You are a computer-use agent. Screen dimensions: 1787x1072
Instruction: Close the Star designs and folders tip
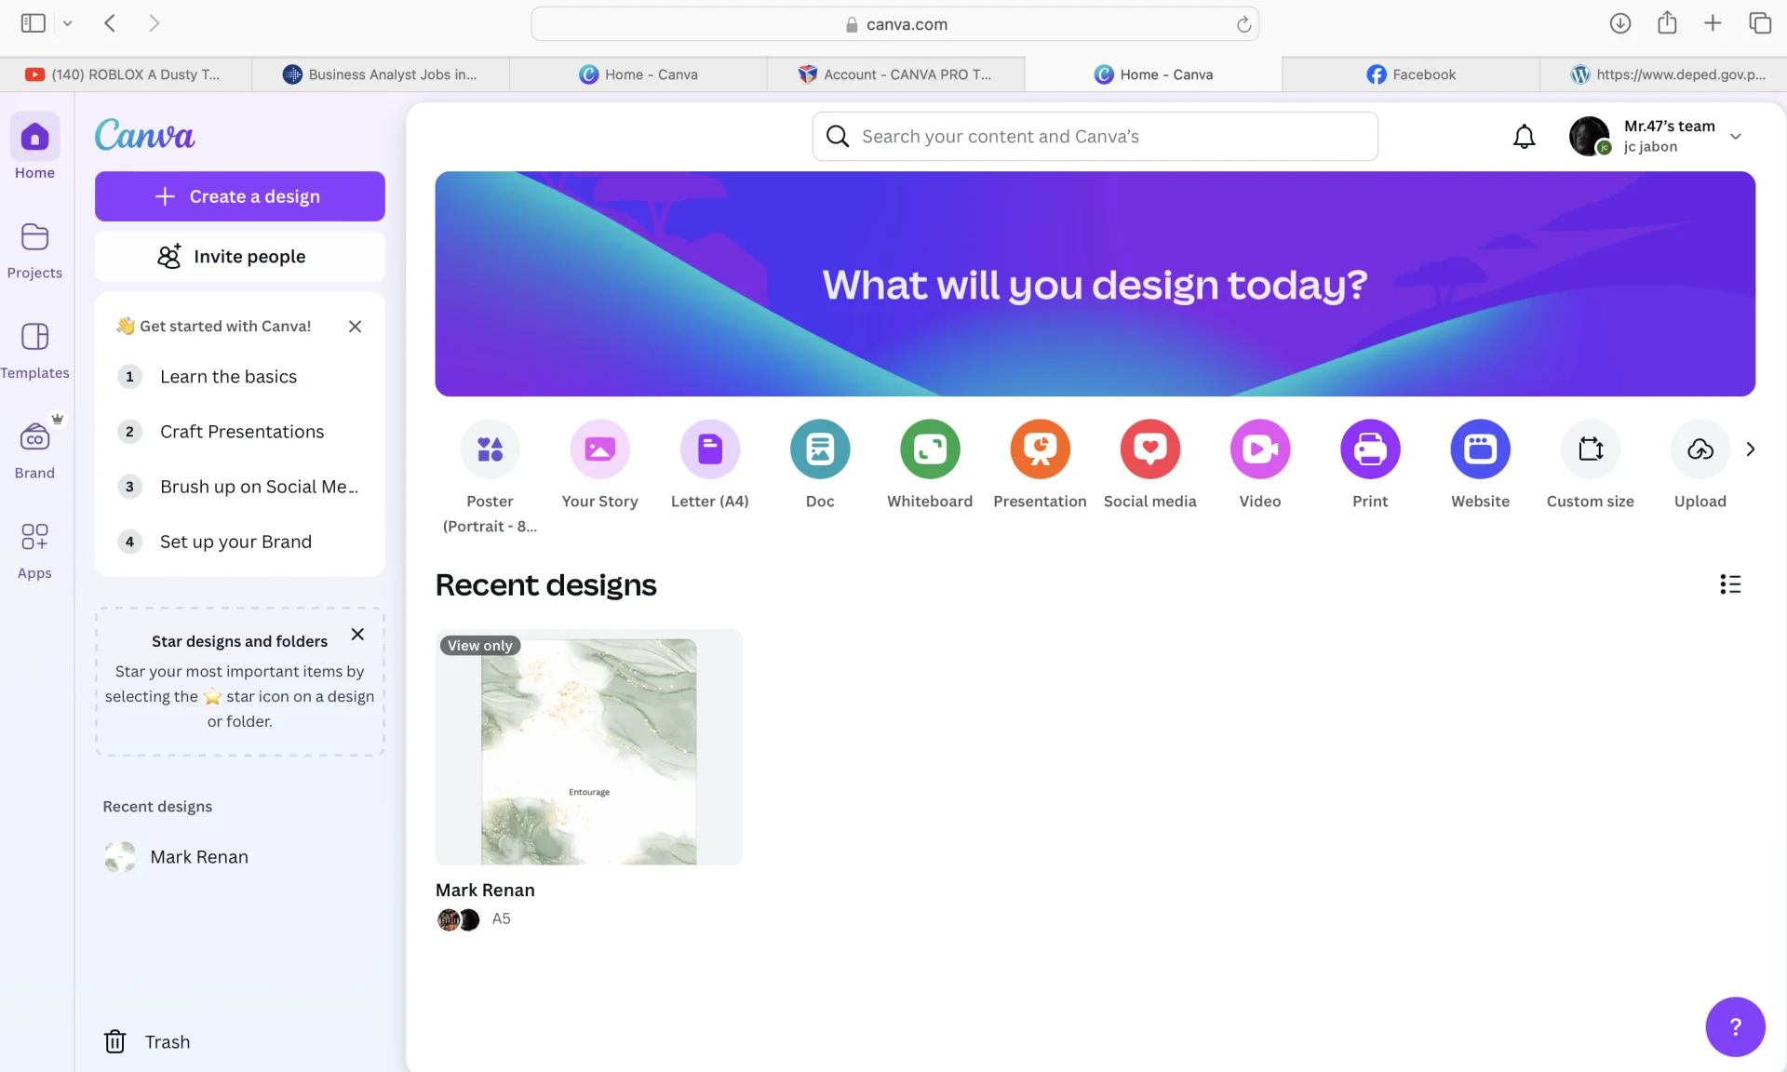pos(357,635)
